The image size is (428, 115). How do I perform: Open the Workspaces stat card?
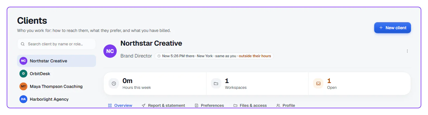[257, 84]
